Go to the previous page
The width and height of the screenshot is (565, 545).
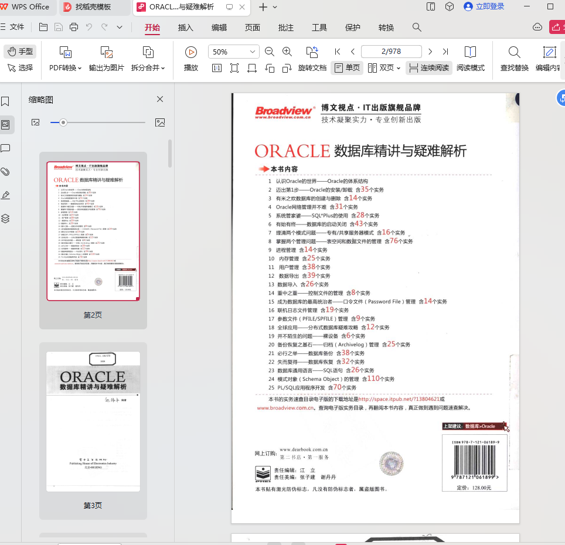point(353,52)
